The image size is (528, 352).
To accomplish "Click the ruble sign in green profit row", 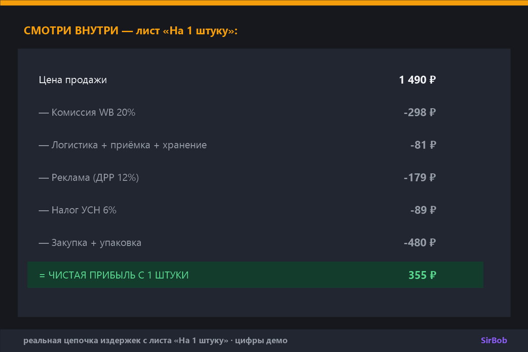I will (432, 275).
